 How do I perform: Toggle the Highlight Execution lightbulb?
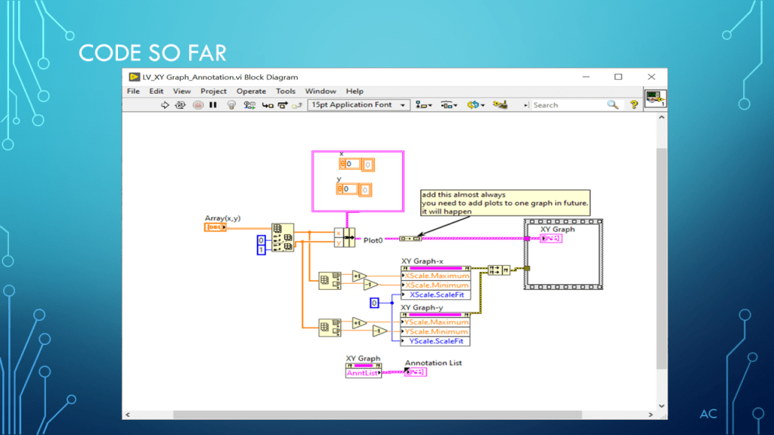tap(232, 106)
